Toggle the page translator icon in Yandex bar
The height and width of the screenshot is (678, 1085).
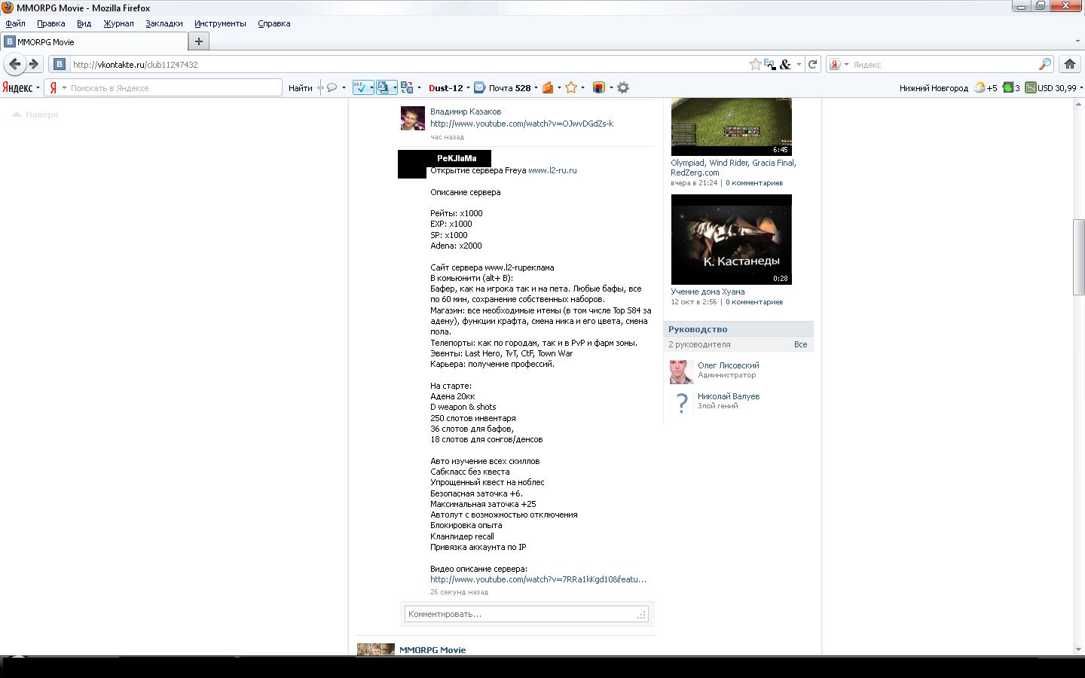[383, 87]
